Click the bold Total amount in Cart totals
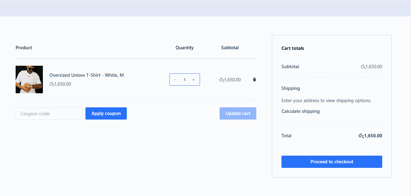Viewport: 411px width, 196px height. click(x=370, y=136)
